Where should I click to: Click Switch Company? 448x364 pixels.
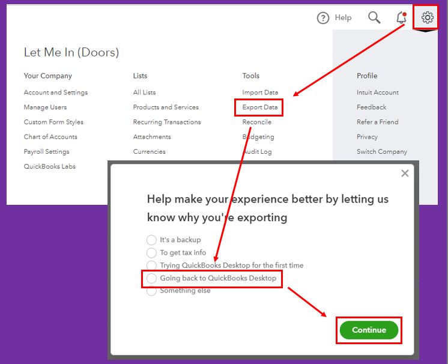tap(382, 152)
